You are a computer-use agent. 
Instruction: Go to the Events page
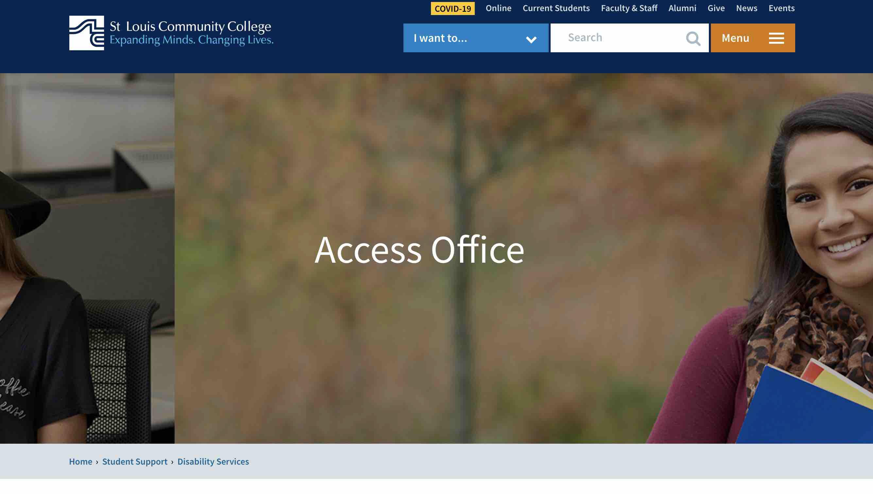781,8
